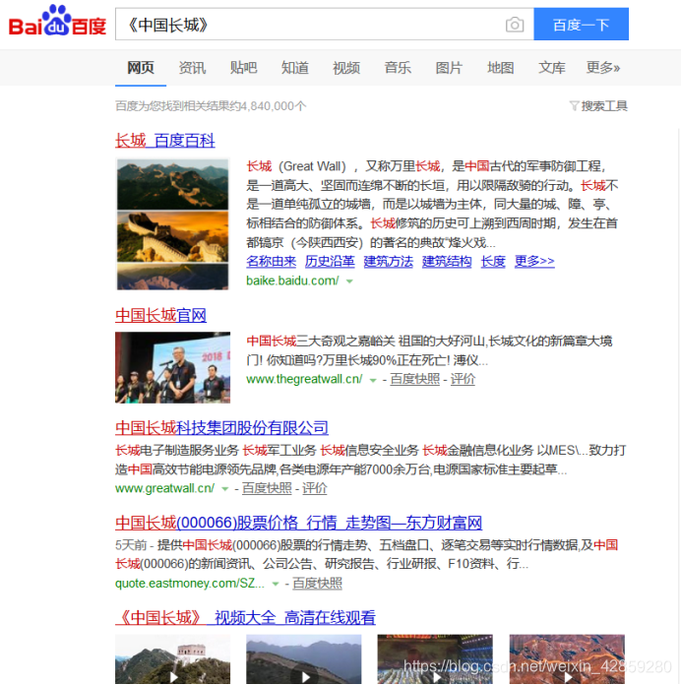Expand dropdown arrow next to quote.eastmoney.com
This screenshot has width=681, height=685.
(x=276, y=584)
